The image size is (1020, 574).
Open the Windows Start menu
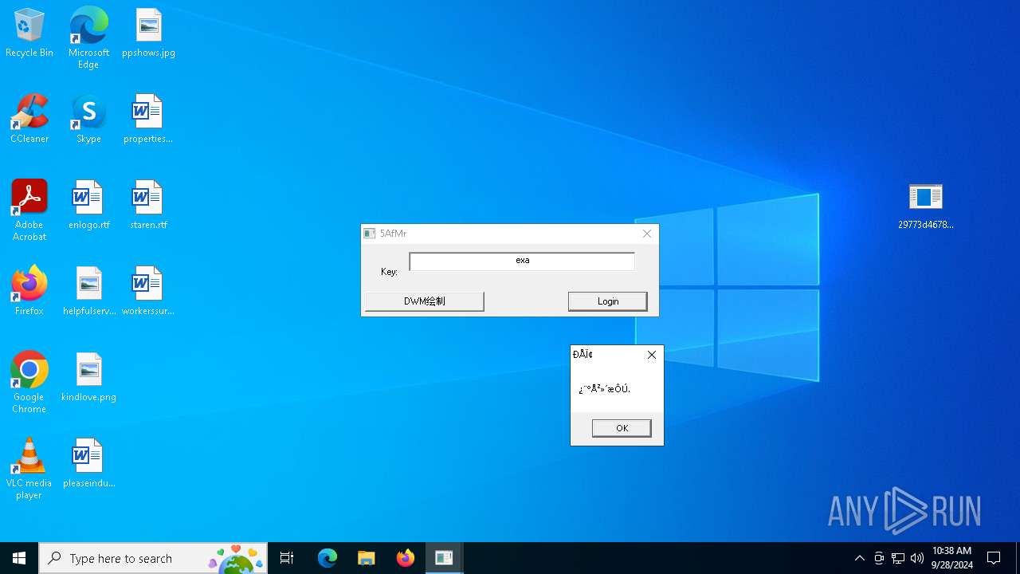point(19,558)
